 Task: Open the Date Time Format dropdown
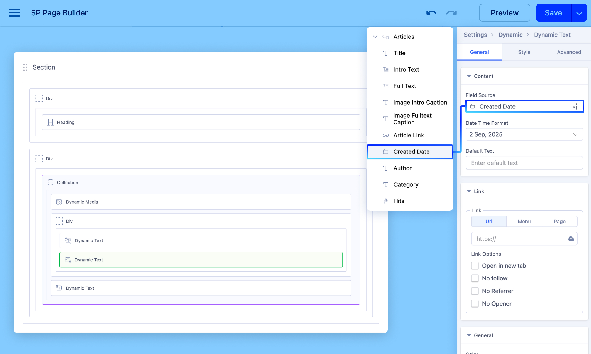(524, 134)
